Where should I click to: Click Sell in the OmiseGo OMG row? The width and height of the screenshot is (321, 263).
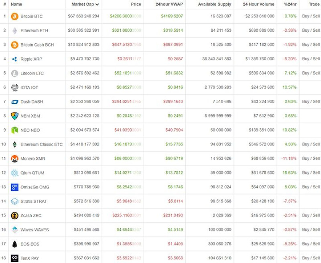316,187
